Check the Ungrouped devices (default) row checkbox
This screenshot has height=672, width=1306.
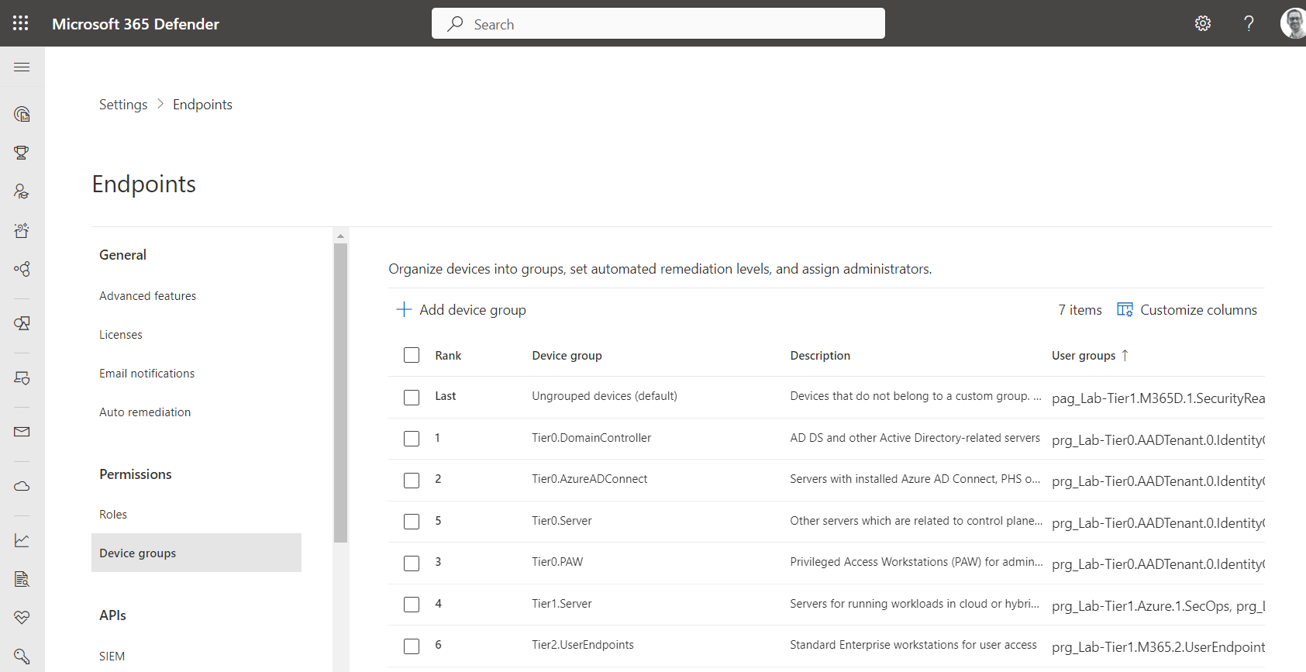(412, 398)
